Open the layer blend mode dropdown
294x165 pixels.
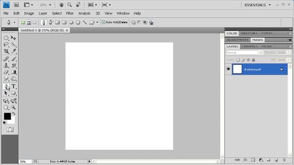244,53
